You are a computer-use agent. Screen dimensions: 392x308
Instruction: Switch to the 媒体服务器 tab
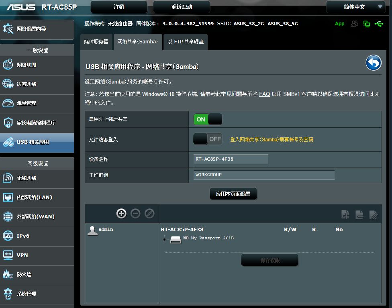[96, 42]
